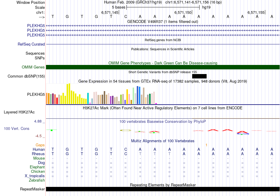The width and height of the screenshot is (280, 196).
Task: Open Publications: Sequences in Scientific Articles title
Action: (163, 49)
